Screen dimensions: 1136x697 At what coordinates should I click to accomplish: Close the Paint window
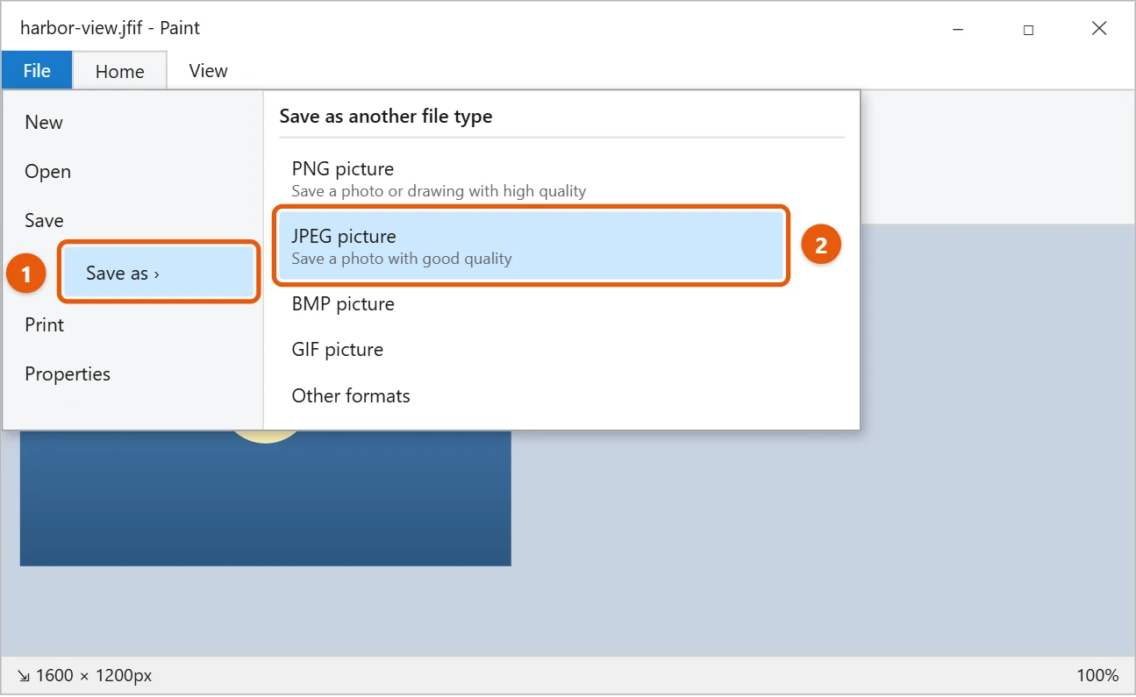pos(1099,29)
